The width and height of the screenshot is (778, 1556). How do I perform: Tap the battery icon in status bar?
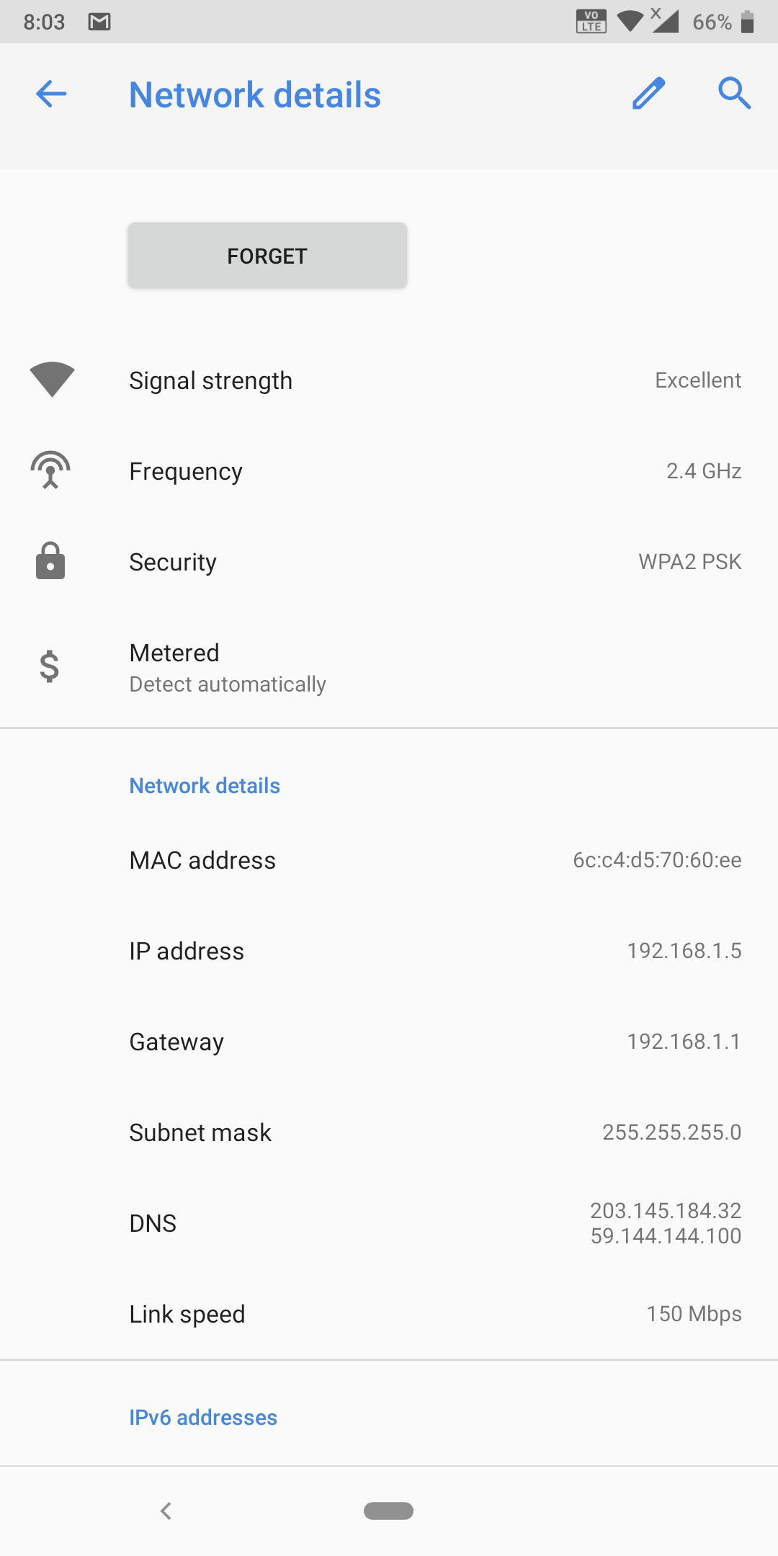[x=748, y=22]
